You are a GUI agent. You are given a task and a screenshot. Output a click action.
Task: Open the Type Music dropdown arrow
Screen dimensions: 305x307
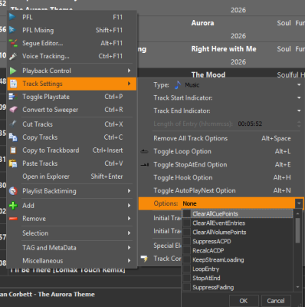pyautogui.click(x=299, y=84)
